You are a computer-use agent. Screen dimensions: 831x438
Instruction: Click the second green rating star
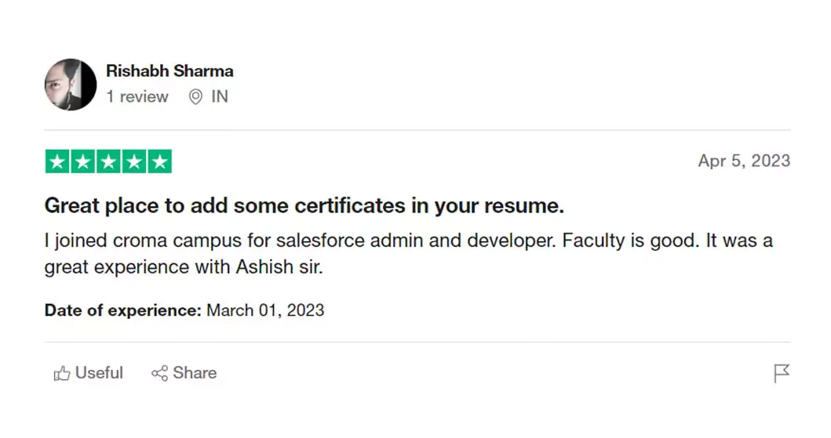(x=82, y=161)
